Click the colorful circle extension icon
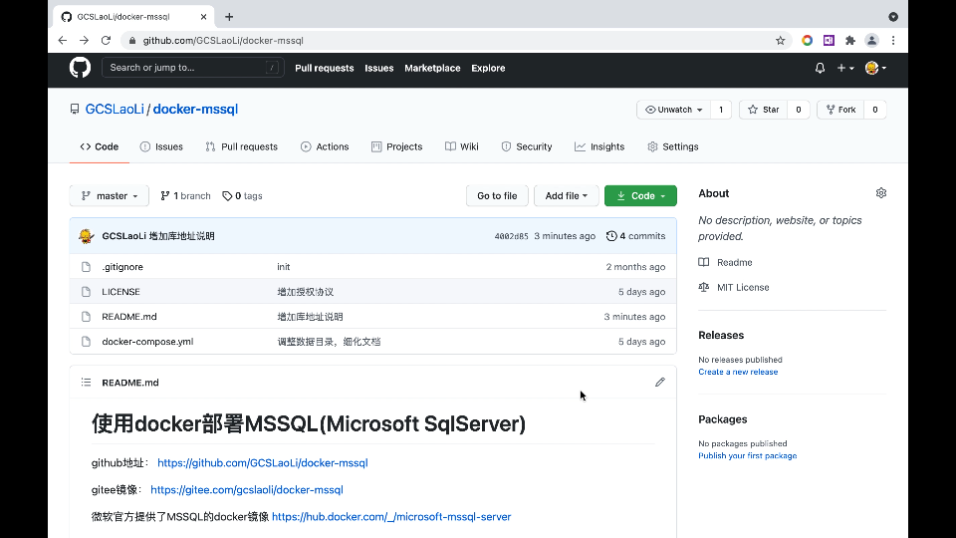This screenshot has height=538, width=956. [807, 40]
